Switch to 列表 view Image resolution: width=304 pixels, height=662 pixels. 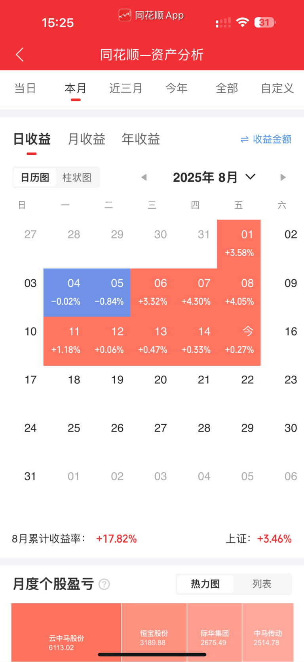click(x=262, y=584)
